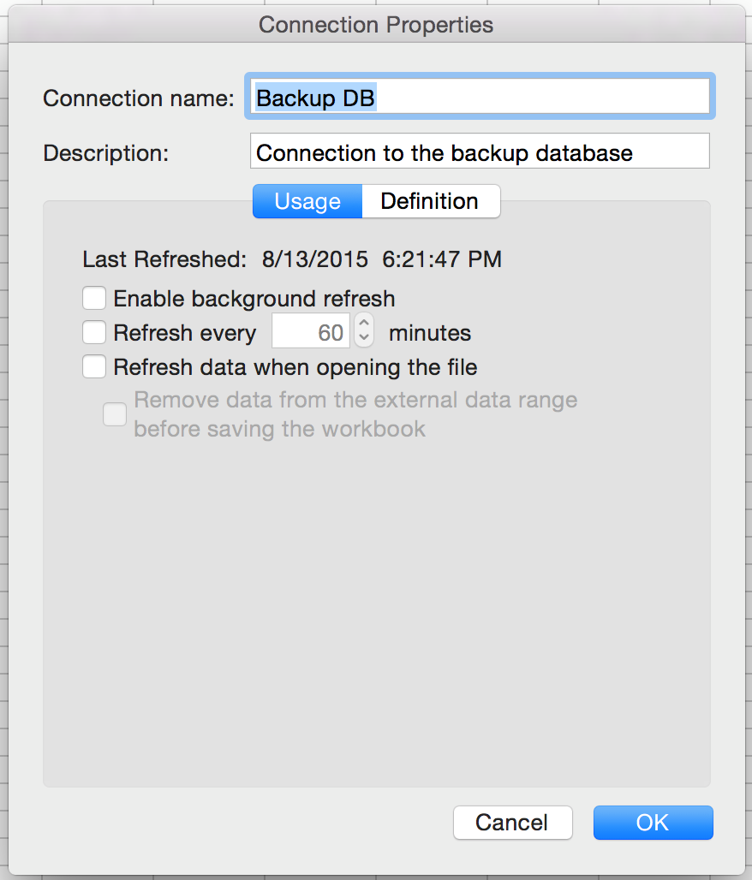Viewport: 752px width, 880px height.
Task: Click the Remove data from external range text
Action: pos(355,413)
